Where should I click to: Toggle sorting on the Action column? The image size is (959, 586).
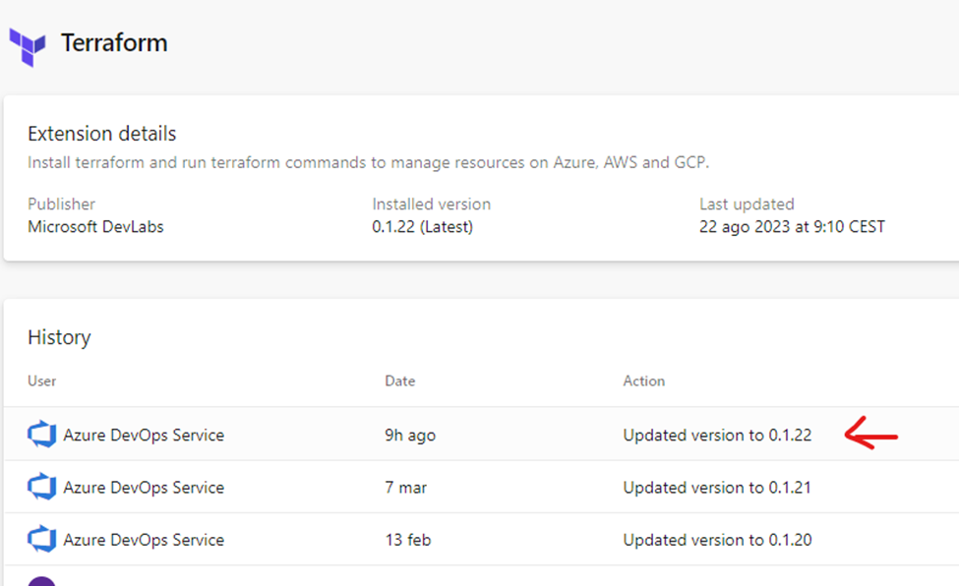(643, 381)
